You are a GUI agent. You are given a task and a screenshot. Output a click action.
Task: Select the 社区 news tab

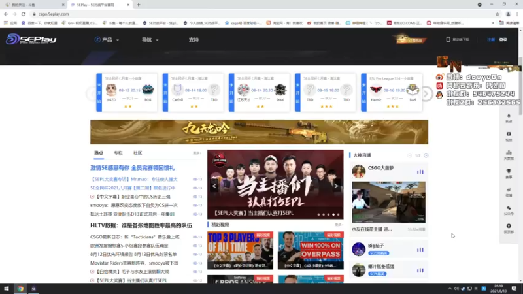point(138,153)
